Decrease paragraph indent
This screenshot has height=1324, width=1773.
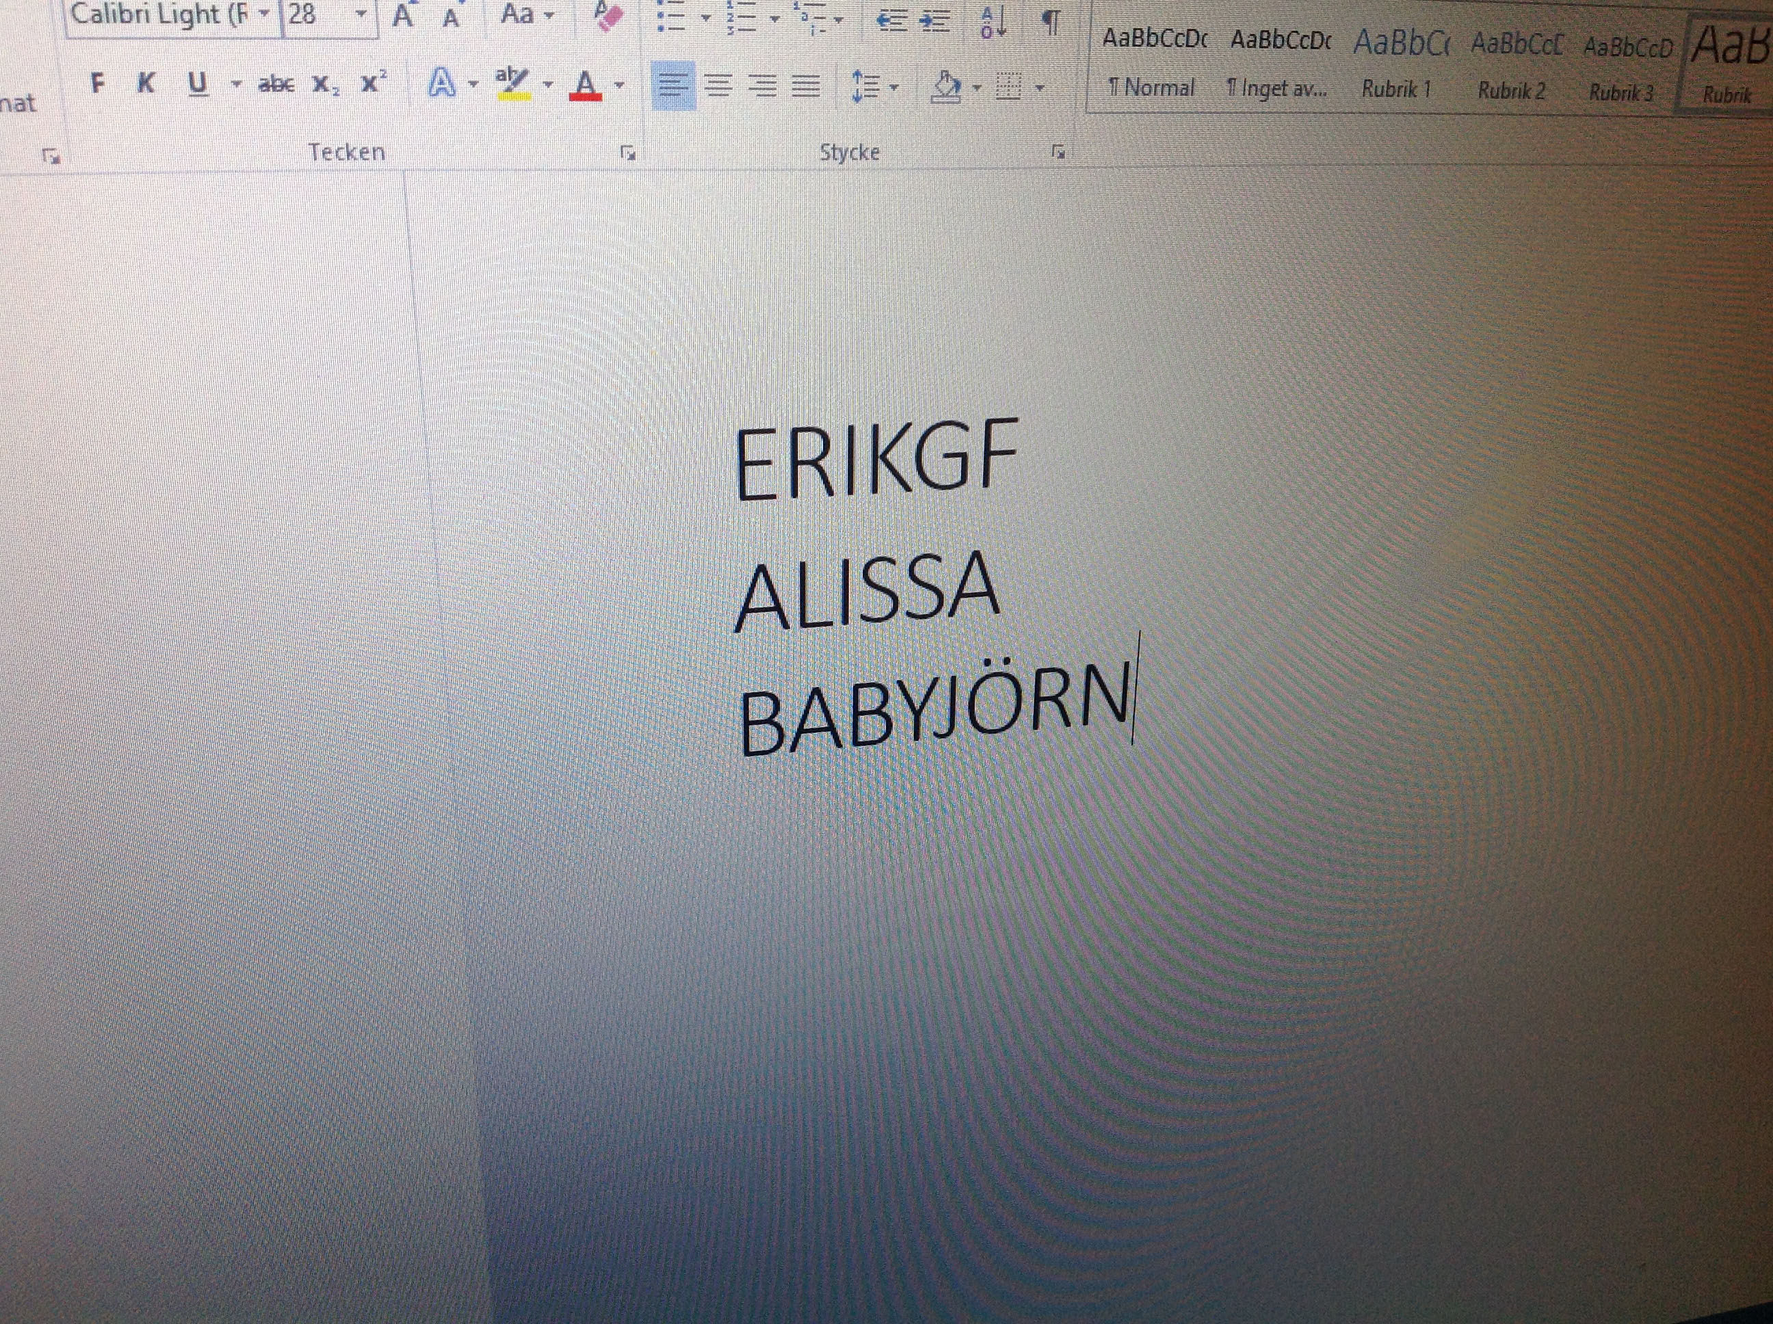tap(891, 22)
